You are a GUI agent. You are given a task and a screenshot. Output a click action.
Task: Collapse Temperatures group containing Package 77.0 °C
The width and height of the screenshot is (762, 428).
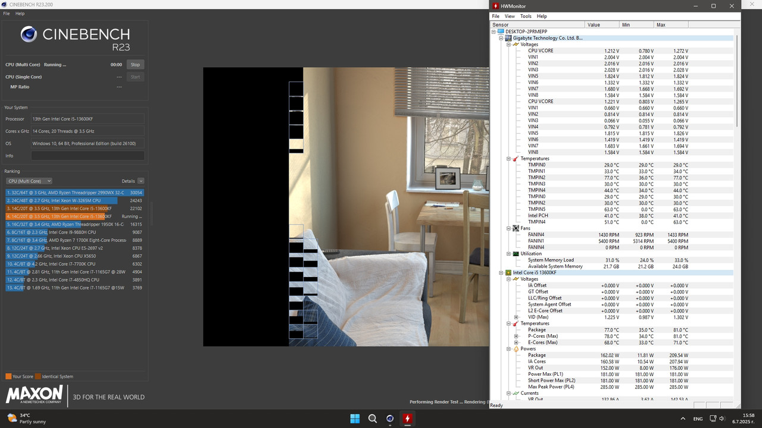(x=508, y=323)
